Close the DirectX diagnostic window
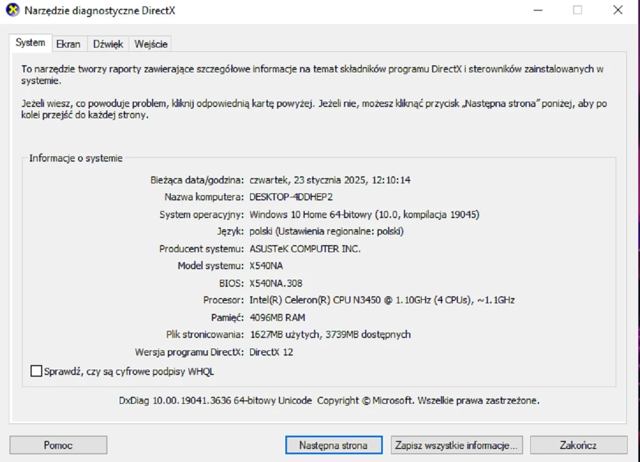The image size is (640, 462). (x=618, y=10)
